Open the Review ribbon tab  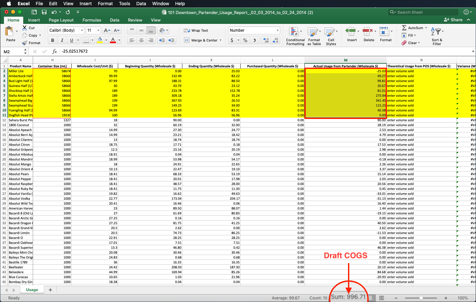[135, 20]
